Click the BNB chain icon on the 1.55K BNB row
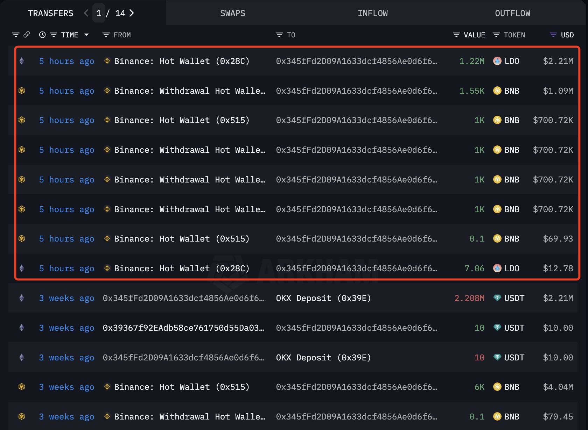Viewport: 588px width, 430px height. point(22,91)
